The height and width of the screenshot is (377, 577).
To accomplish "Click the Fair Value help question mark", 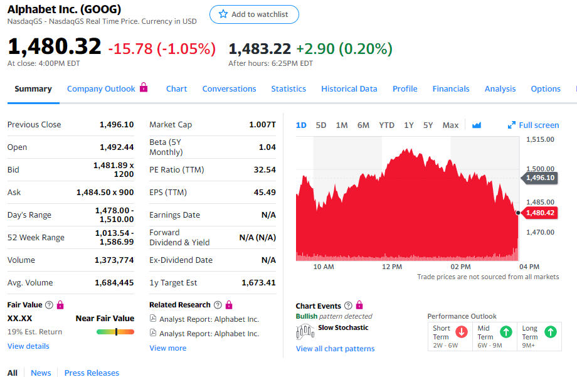I will point(49,305).
